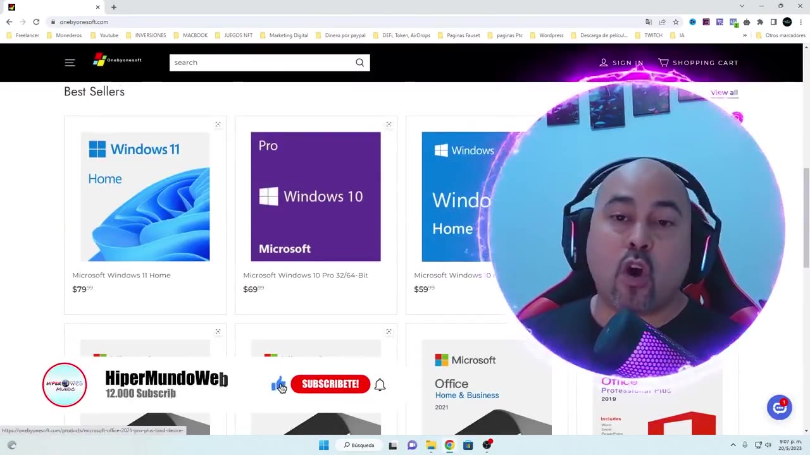Open the OBS Studio taskbar icon
The width and height of the screenshot is (810, 455).
pyautogui.click(x=487, y=445)
